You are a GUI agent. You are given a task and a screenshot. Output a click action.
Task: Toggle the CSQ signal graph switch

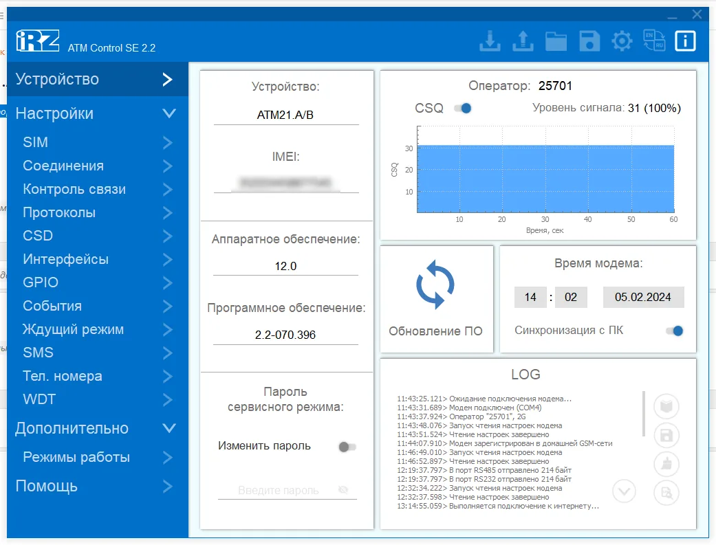click(463, 108)
